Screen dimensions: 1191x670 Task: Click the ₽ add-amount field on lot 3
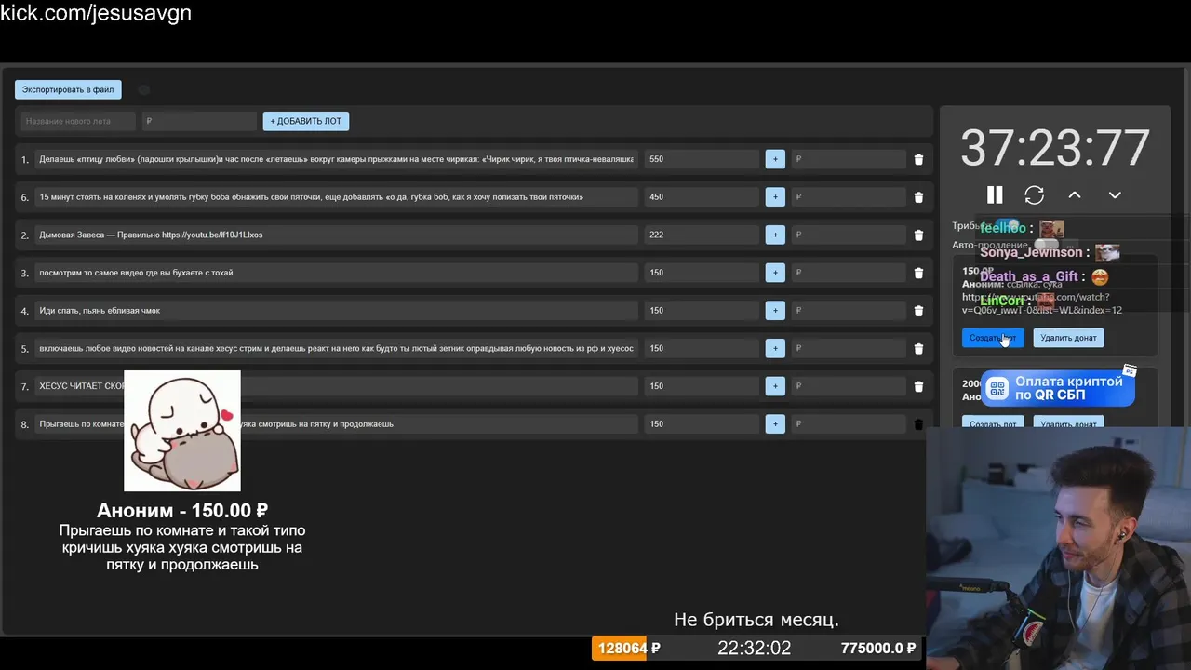click(x=848, y=273)
